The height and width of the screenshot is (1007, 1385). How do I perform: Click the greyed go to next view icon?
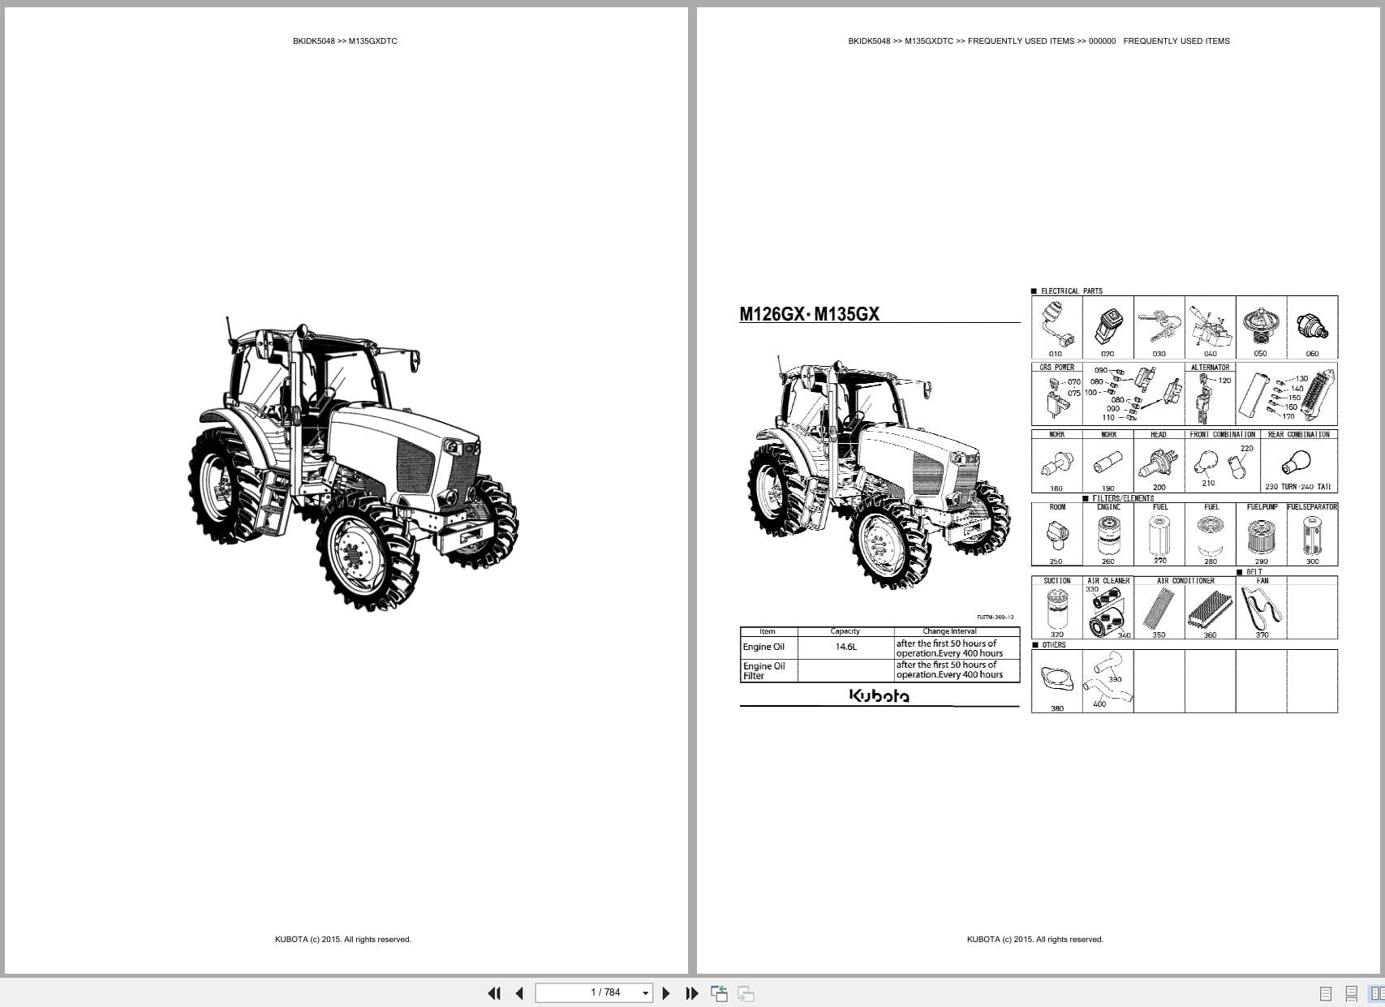(x=746, y=993)
